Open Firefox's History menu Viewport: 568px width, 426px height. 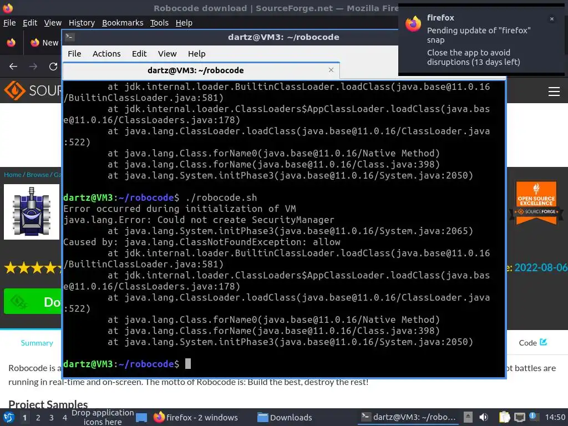(82, 23)
